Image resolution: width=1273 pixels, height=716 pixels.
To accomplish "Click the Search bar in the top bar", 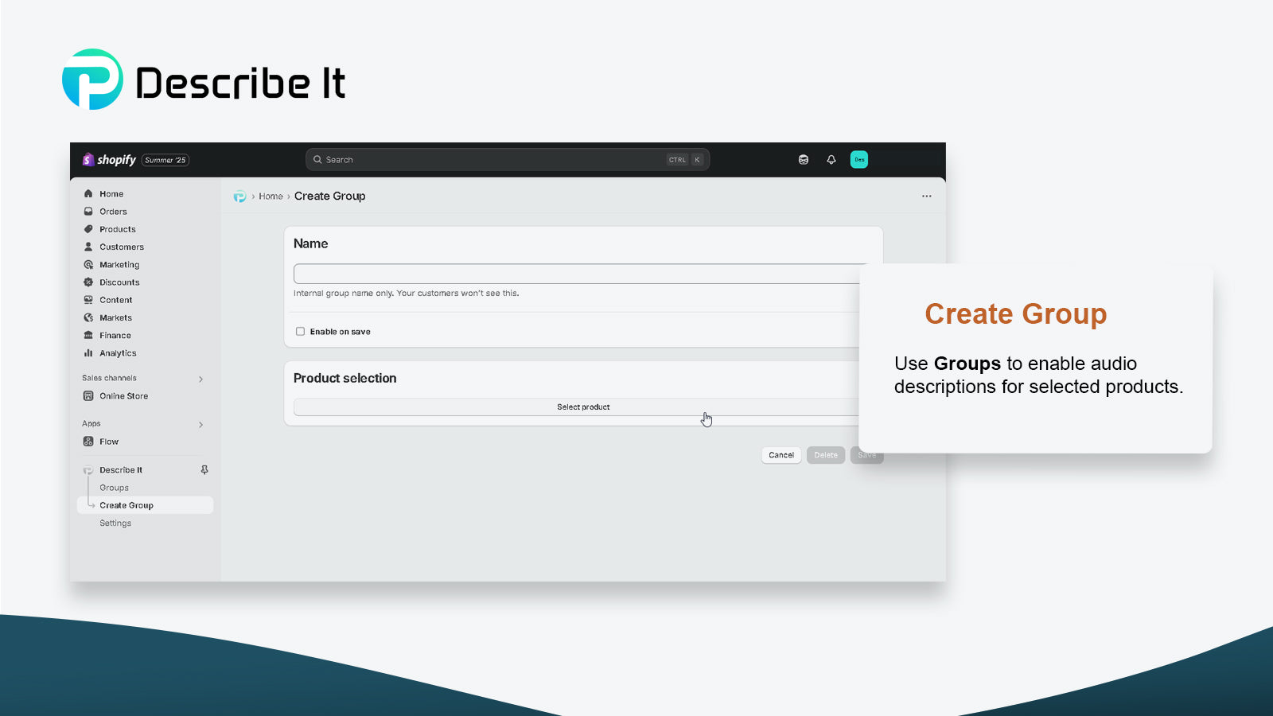I will (x=508, y=160).
